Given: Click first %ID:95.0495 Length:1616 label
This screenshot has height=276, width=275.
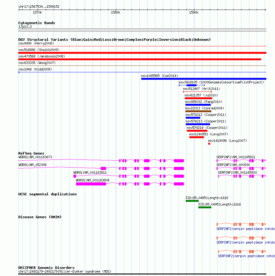Looking at the screenshot, I should pyautogui.click(x=207, y=198).
